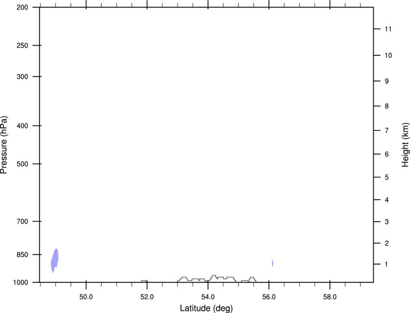Click the 11 km height label

[388, 29]
